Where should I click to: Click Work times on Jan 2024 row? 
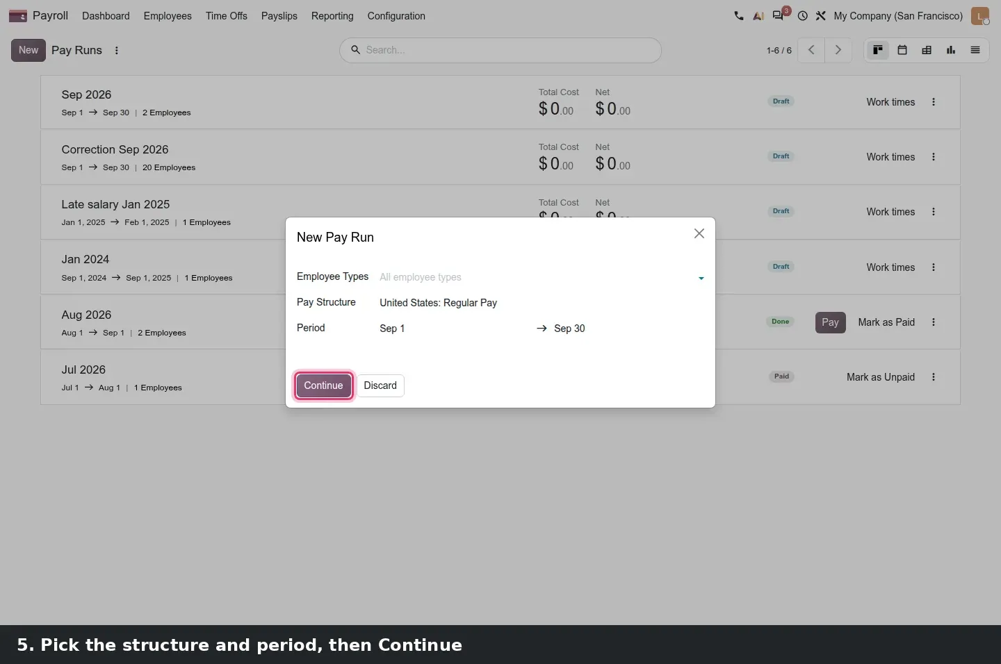click(890, 267)
